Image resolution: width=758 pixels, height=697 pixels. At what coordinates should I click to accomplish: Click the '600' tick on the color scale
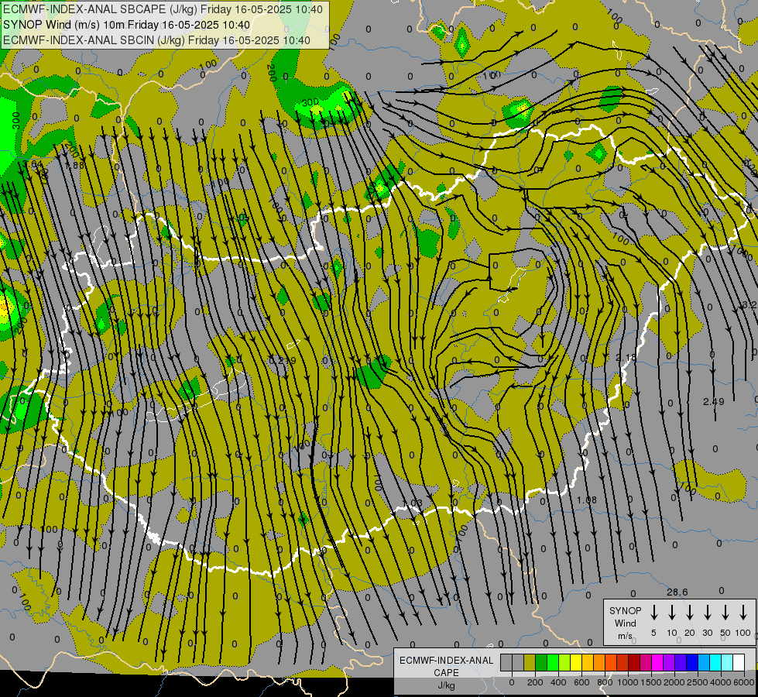coord(581,682)
